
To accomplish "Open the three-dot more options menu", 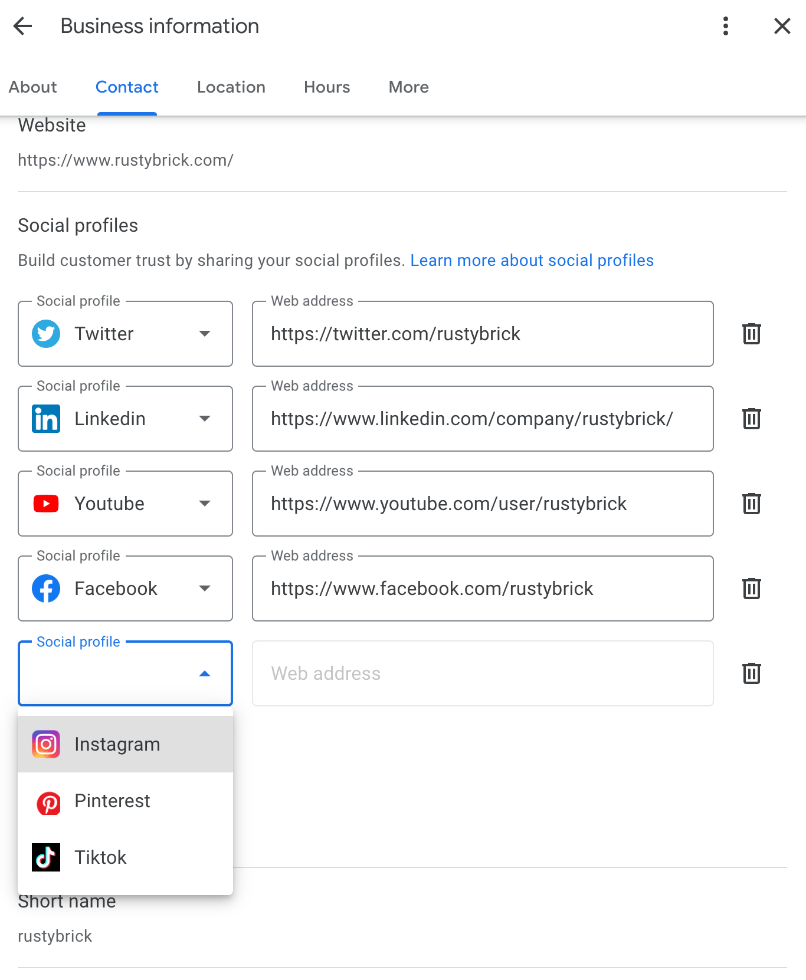I will click(x=725, y=26).
